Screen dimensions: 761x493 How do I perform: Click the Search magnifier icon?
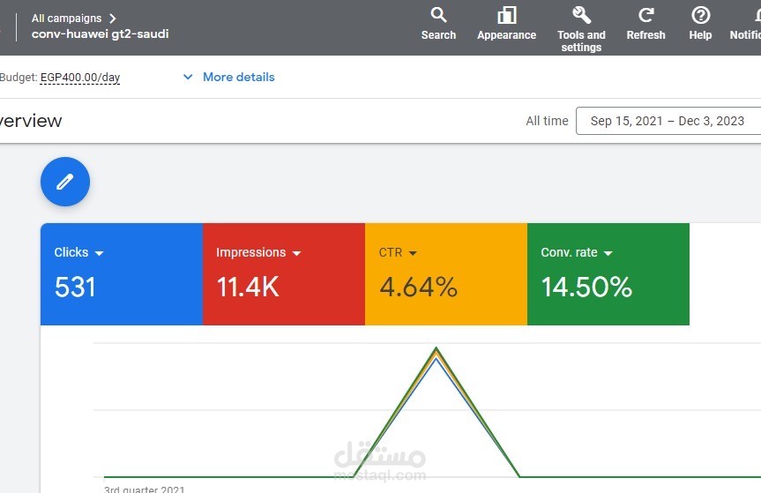click(x=438, y=15)
